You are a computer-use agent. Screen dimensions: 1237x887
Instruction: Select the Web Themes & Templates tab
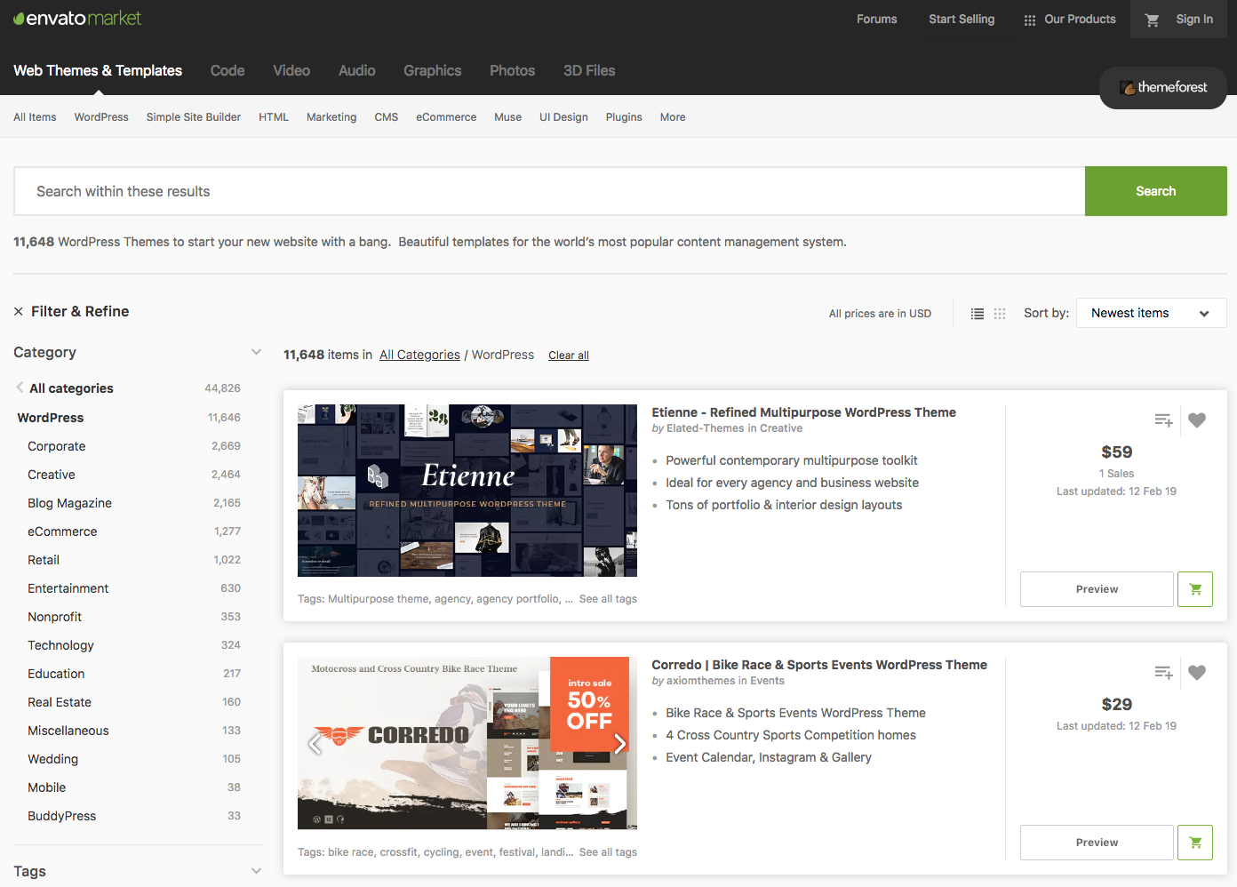[x=98, y=71]
